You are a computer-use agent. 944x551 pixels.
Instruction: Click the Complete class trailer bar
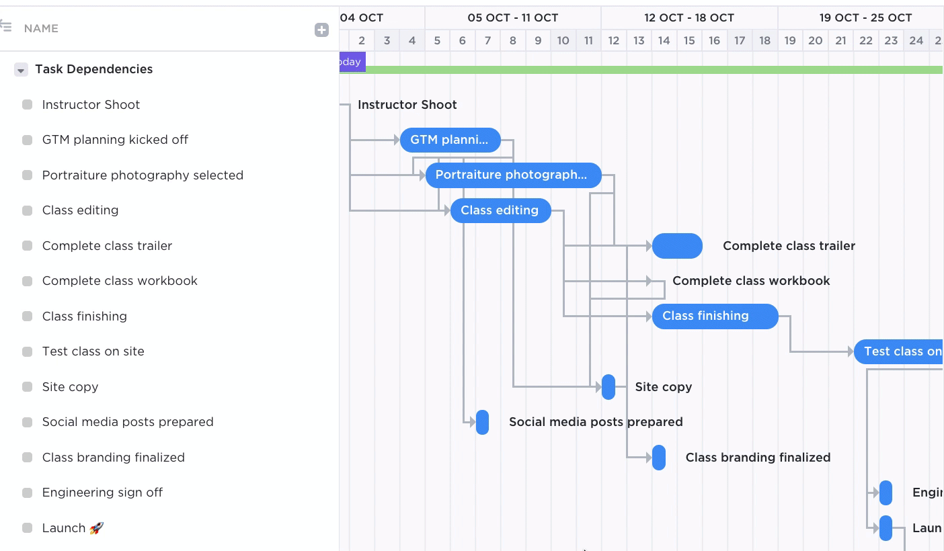click(x=677, y=246)
